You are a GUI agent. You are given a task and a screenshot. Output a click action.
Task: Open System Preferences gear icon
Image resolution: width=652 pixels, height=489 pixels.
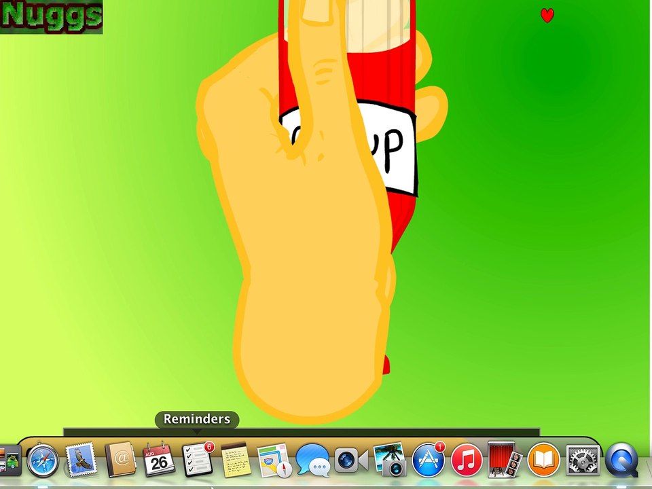click(x=583, y=460)
